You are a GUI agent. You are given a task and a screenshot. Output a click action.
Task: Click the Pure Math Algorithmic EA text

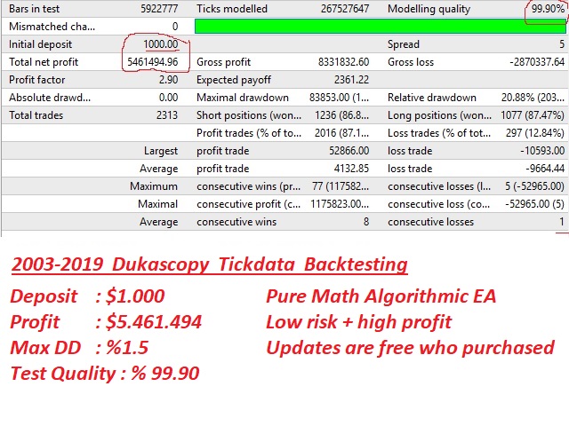click(x=381, y=296)
